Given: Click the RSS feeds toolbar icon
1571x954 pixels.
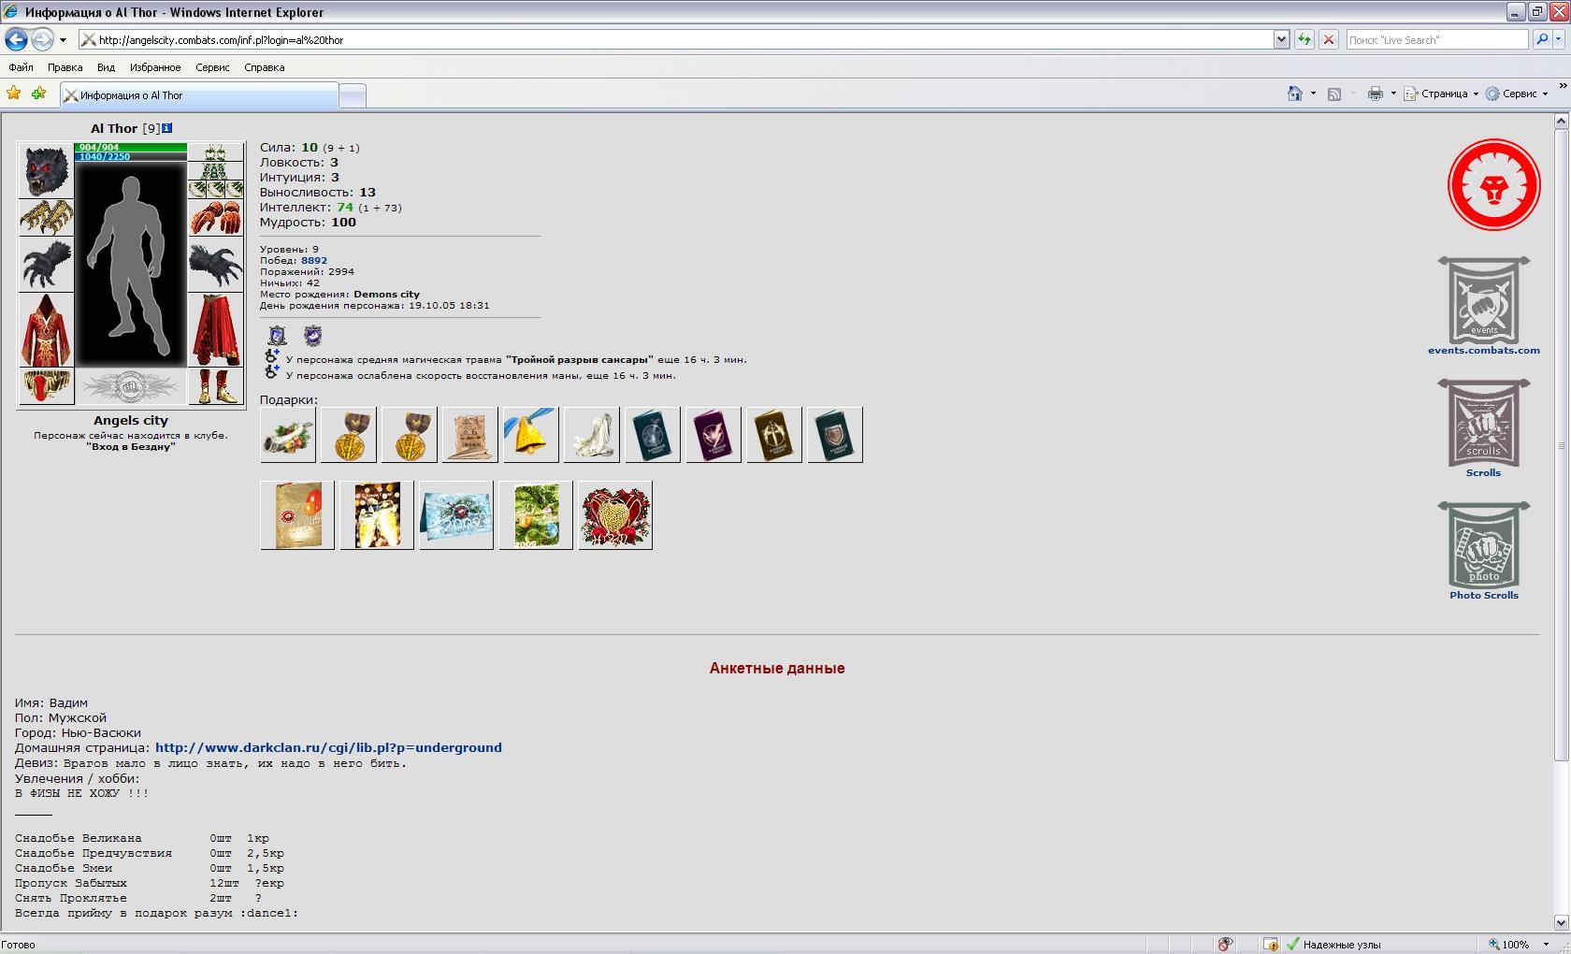Looking at the screenshot, I should click(1334, 94).
